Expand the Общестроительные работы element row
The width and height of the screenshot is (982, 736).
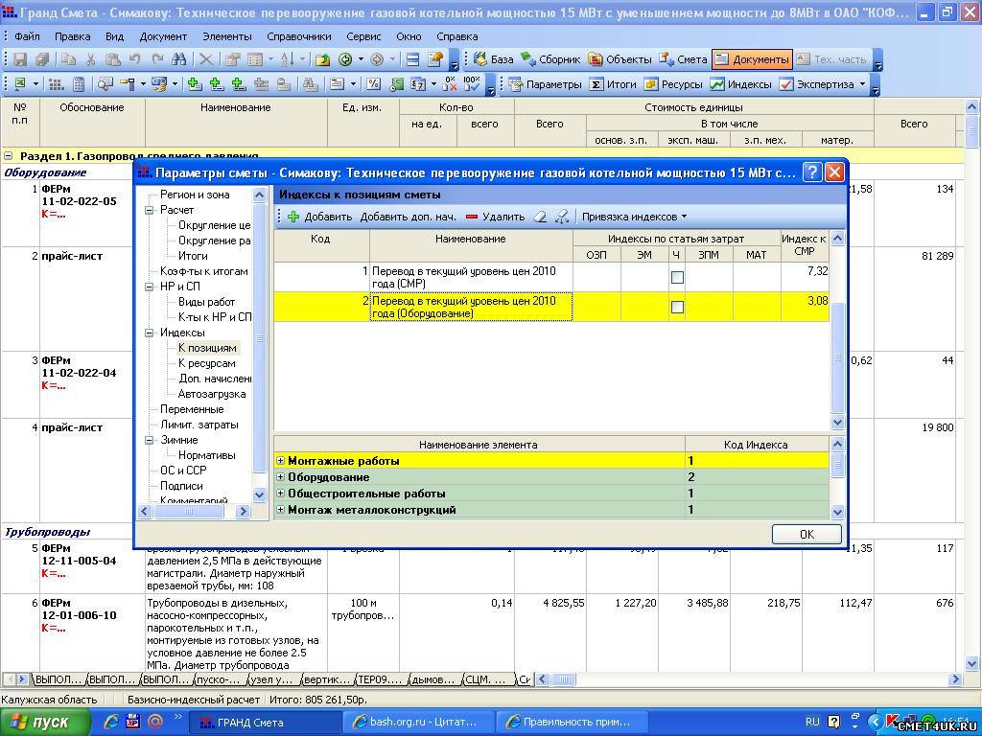coord(281,494)
